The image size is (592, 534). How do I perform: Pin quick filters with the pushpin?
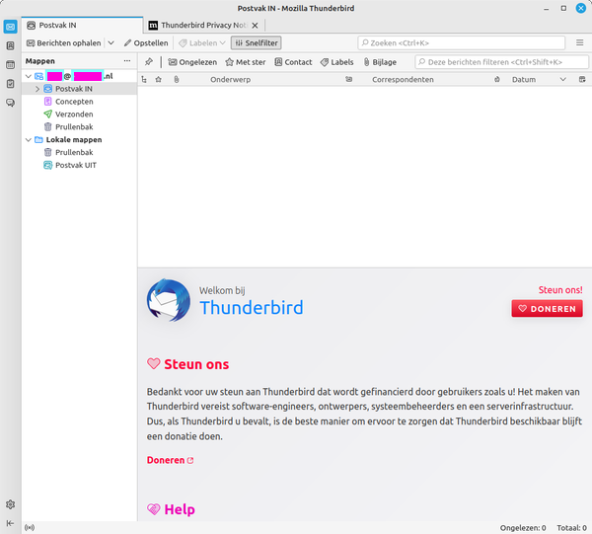point(149,62)
